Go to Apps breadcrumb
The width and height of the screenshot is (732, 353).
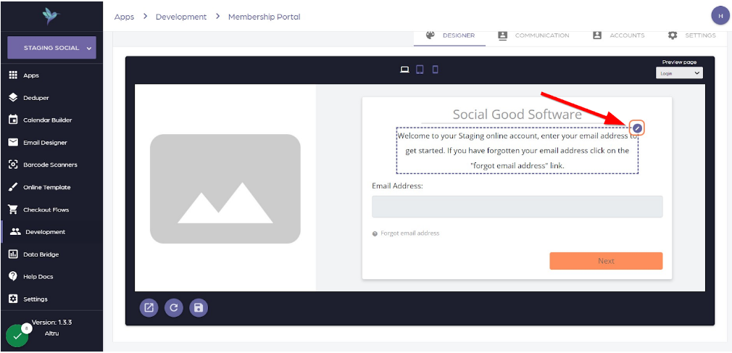point(124,17)
